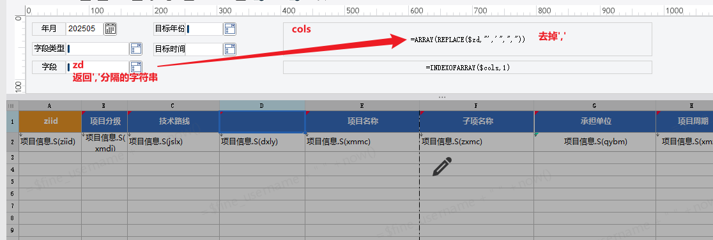
Task: Open the dropdown icon beside 字段 field
Action: coord(136,67)
